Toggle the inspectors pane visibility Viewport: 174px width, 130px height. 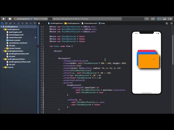pyautogui.click(x=170, y=19)
